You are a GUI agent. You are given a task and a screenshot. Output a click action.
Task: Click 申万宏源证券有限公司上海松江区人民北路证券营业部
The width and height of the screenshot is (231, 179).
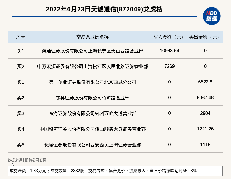point(92,67)
